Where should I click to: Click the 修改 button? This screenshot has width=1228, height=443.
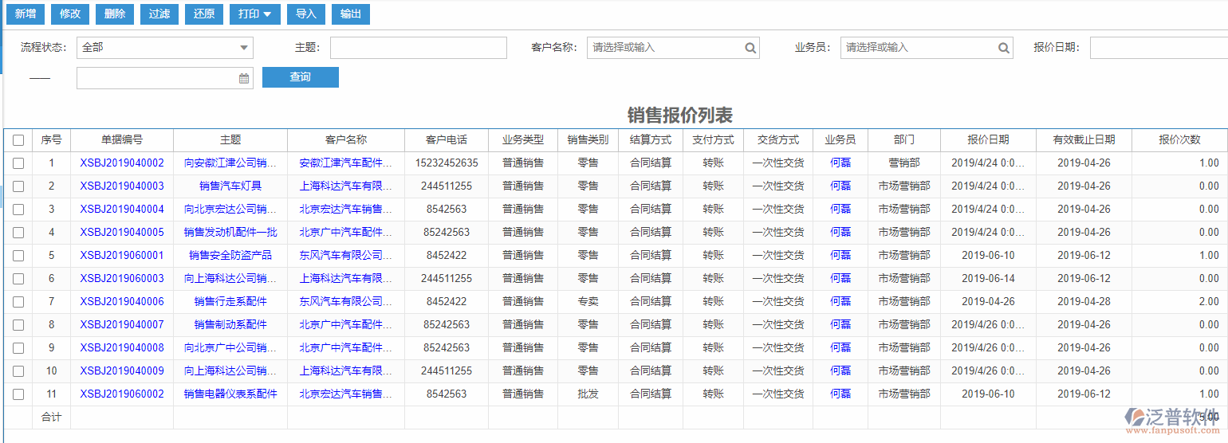click(x=70, y=14)
